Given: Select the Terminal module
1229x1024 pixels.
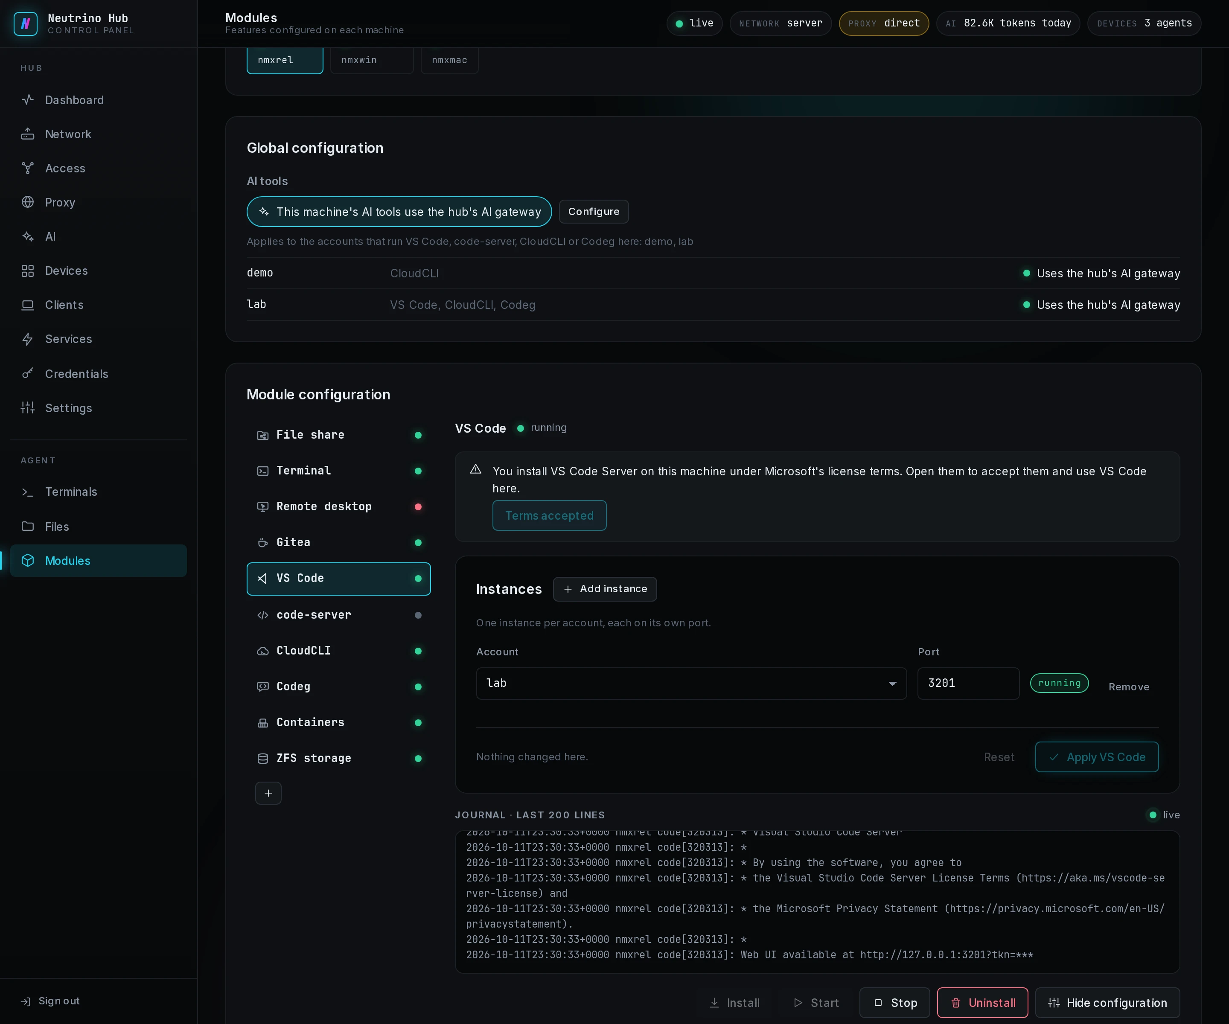Looking at the screenshot, I should click(339, 471).
